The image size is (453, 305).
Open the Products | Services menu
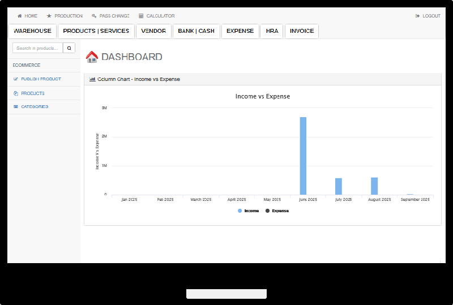point(96,31)
